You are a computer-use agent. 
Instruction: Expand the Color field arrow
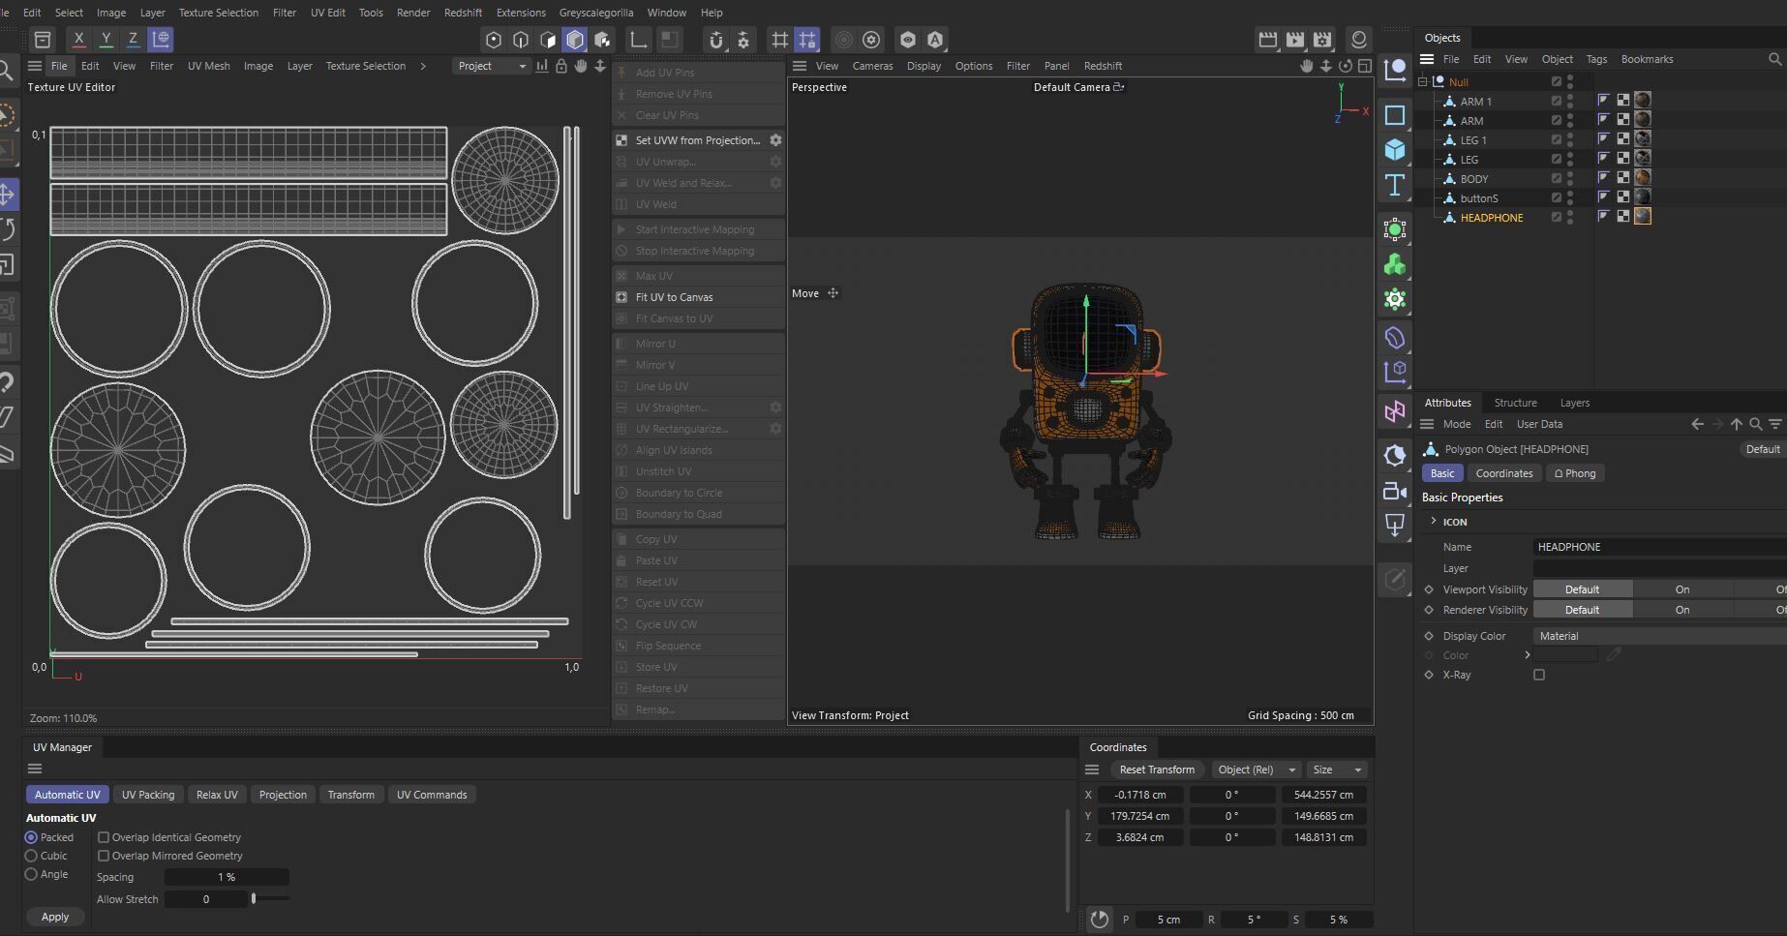pyautogui.click(x=1528, y=655)
